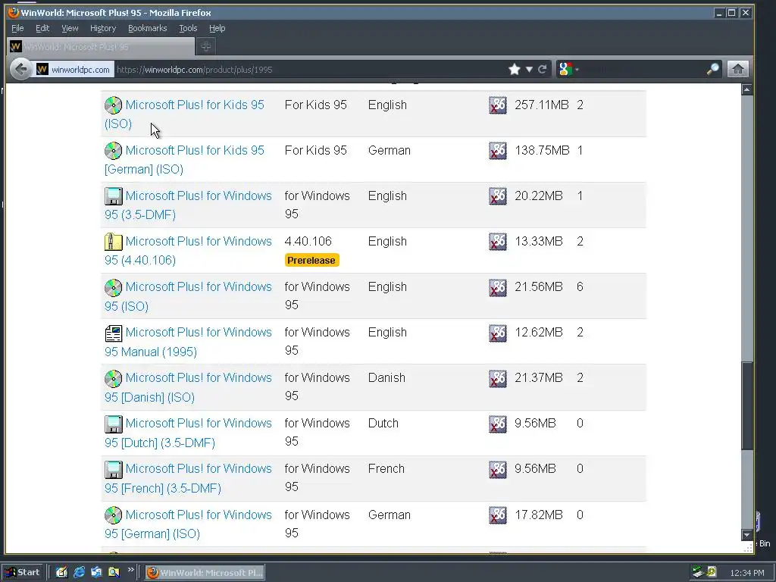The height and width of the screenshot is (582, 776).
Task: Click the URL address field
Action: point(309,69)
